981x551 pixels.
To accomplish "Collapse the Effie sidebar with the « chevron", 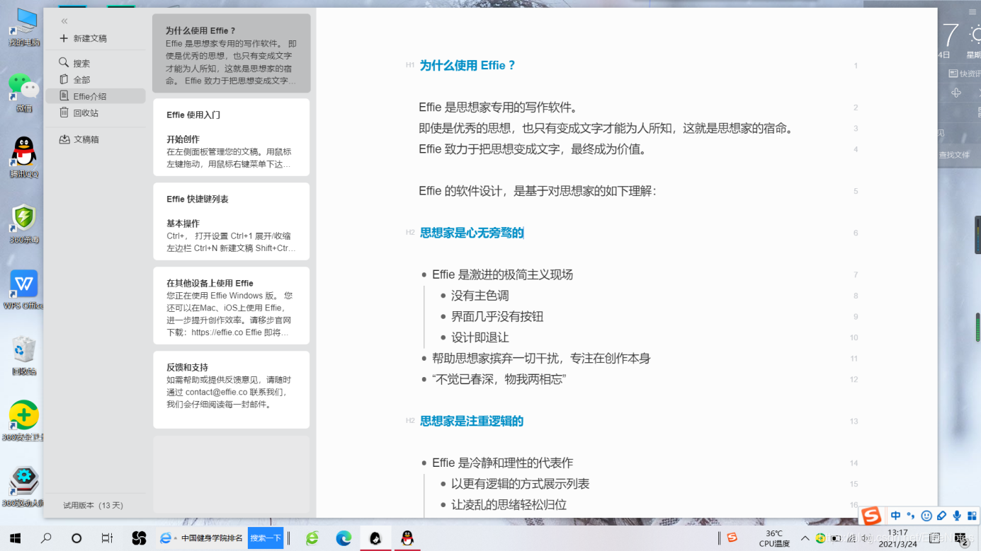I will tap(64, 21).
